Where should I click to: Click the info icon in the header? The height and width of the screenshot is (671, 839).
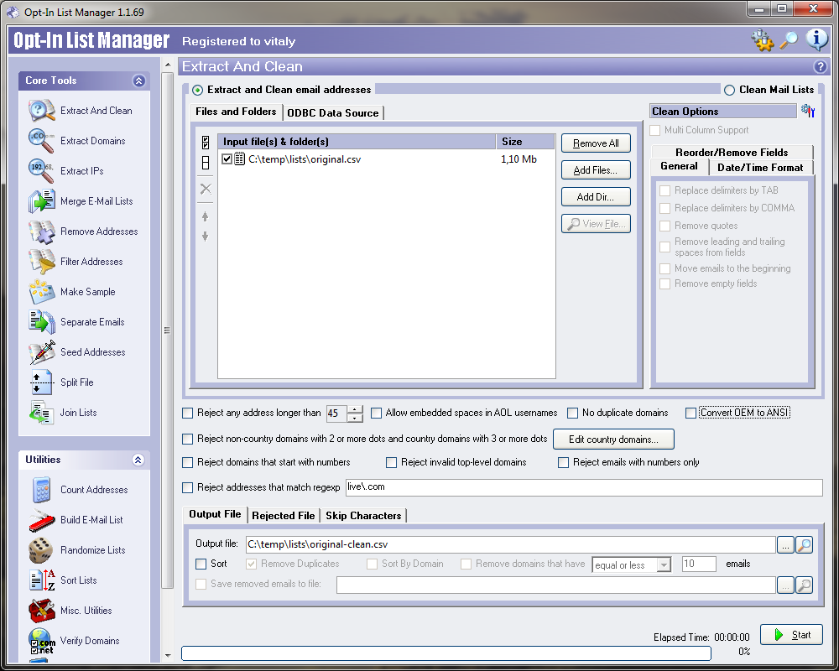[816, 39]
